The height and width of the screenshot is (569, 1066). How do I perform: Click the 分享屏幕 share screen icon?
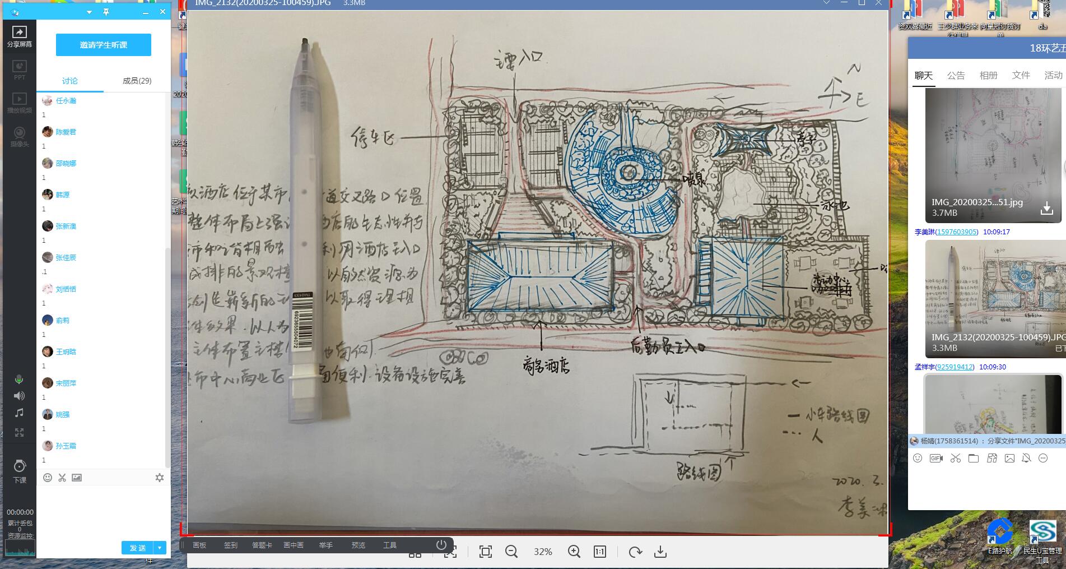click(19, 36)
